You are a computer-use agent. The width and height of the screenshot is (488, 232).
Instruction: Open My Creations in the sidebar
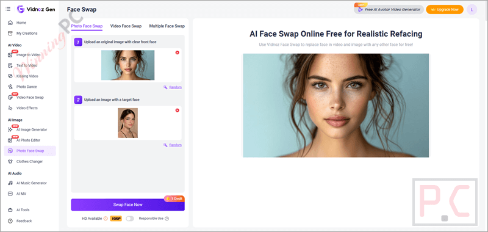pyautogui.click(x=27, y=34)
